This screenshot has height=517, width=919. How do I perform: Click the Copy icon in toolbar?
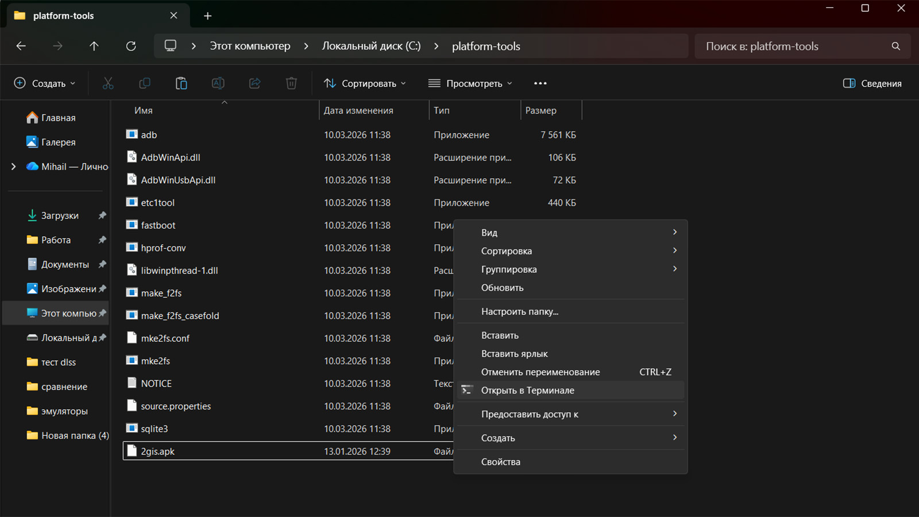pyautogui.click(x=145, y=83)
